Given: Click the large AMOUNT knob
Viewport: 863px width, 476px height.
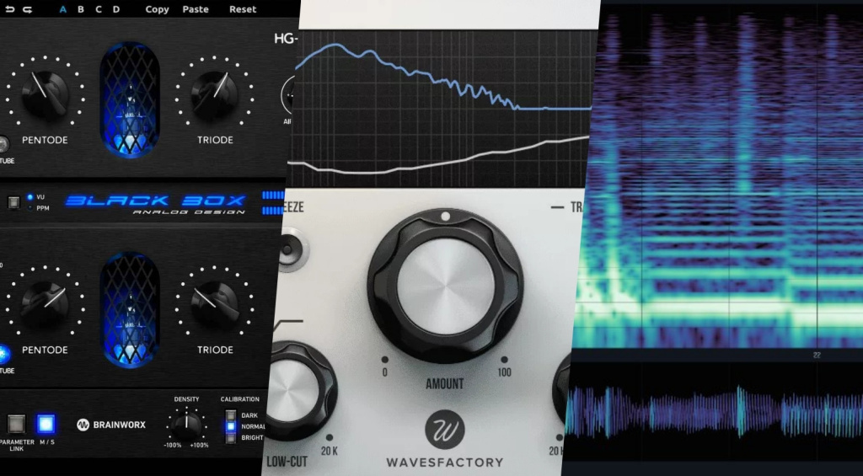Looking at the screenshot, I should tap(445, 286).
